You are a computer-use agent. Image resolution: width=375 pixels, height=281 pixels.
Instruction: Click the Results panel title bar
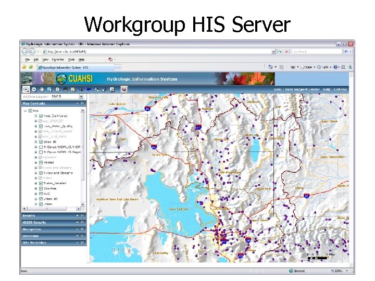tap(54, 215)
